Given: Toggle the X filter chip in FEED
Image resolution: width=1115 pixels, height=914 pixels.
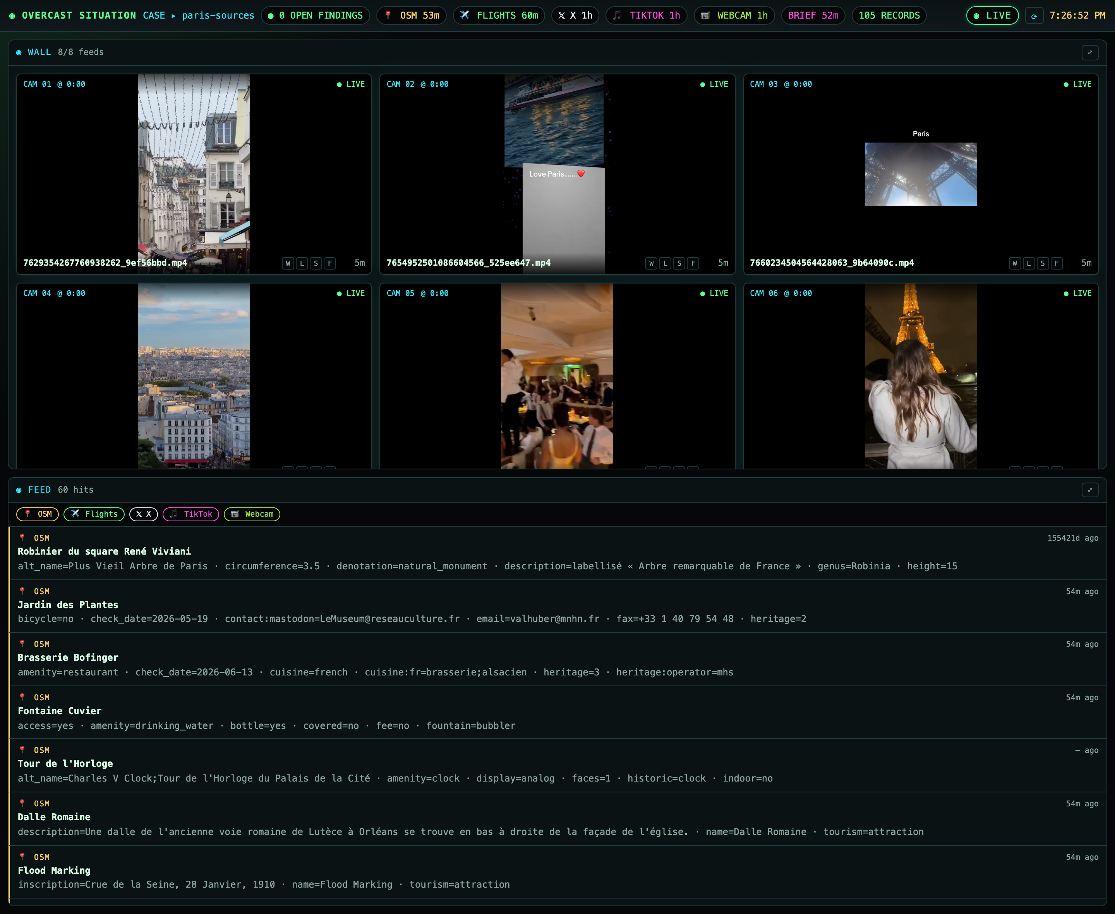Looking at the screenshot, I should [144, 514].
